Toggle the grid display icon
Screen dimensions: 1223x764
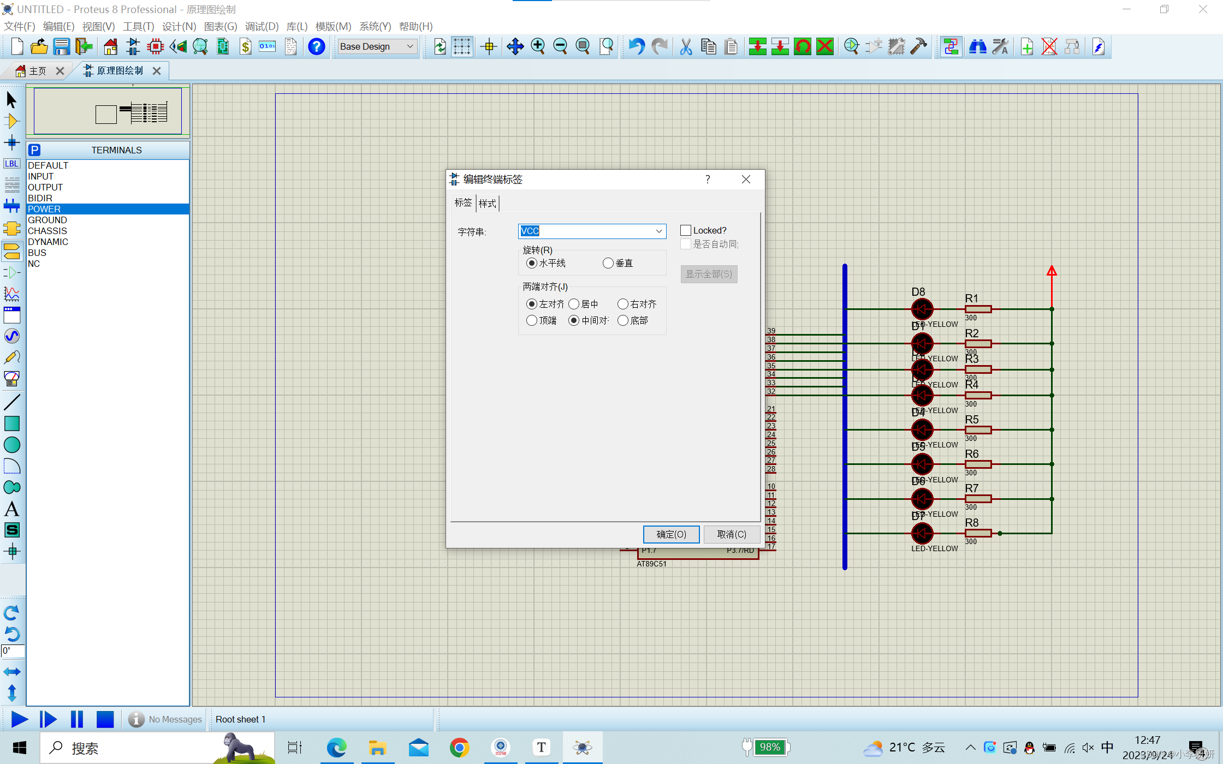coord(462,47)
